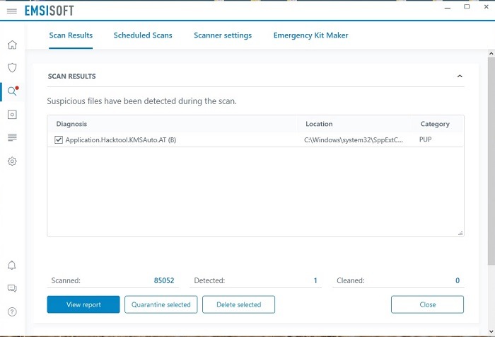Viewport: 495px width, 337px height.
Task: Open the Logs lines icon in sidebar
Action: pos(12,137)
